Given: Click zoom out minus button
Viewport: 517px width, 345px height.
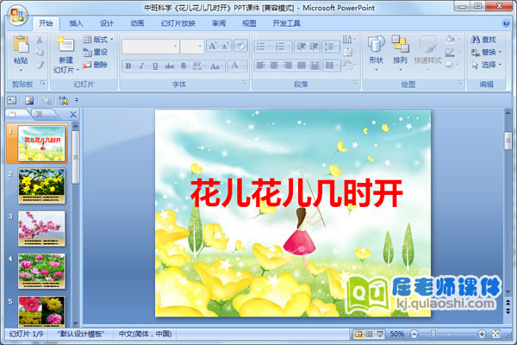Looking at the screenshot, I should (x=414, y=335).
